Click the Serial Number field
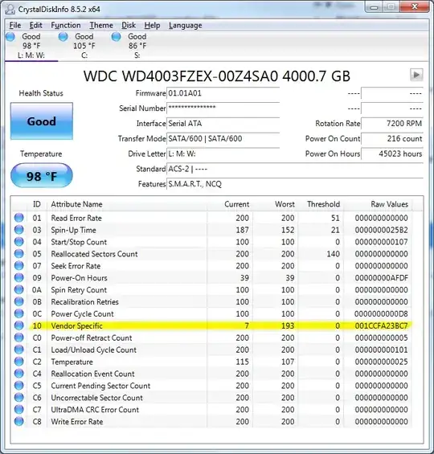Viewport: 434px width, 454px height. tap(223, 108)
